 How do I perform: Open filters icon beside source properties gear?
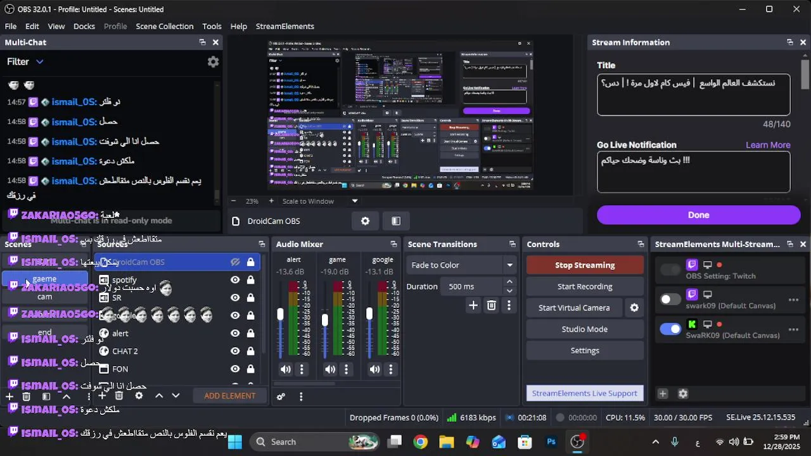tap(396, 221)
